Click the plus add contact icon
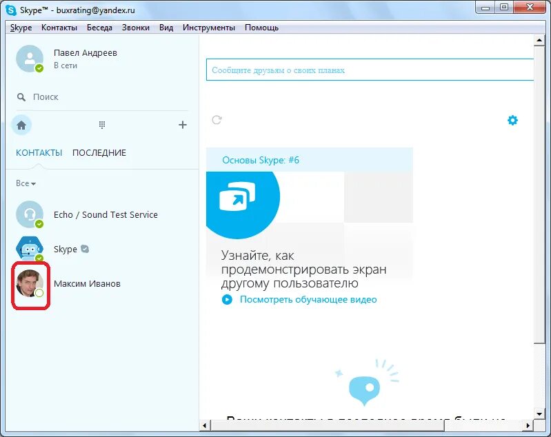The image size is (551, 437). [x=182, y=125]
